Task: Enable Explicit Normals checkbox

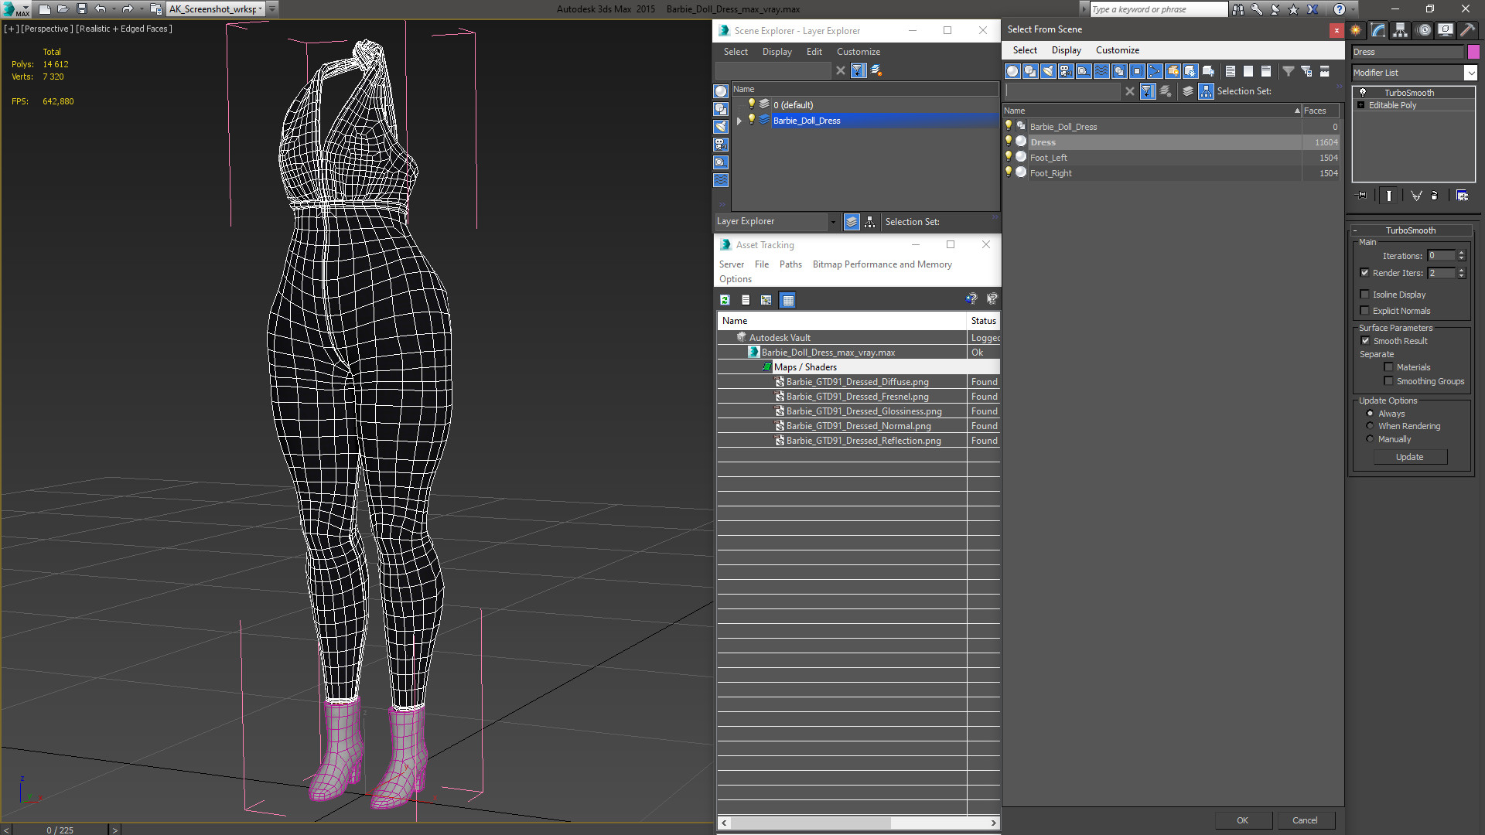Action: [1364, 311]
